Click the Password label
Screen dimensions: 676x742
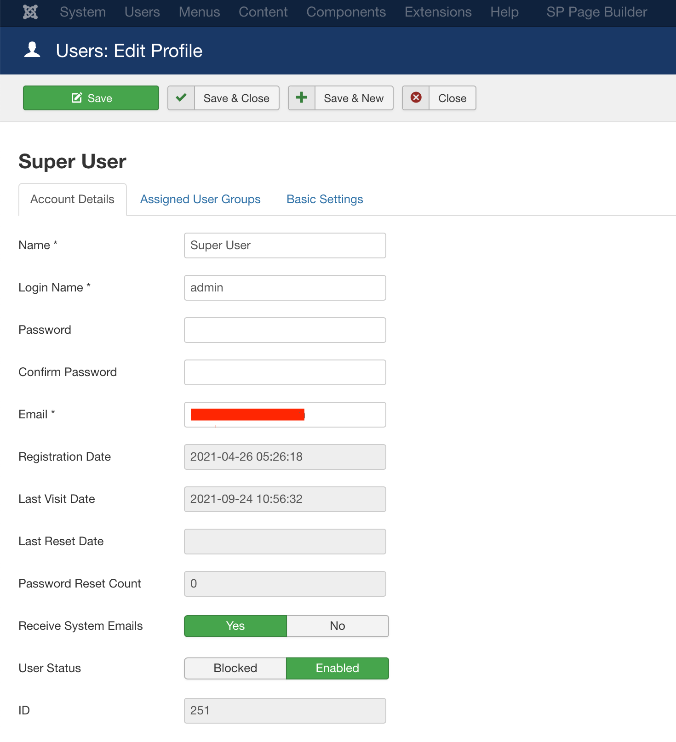[45, 330]
